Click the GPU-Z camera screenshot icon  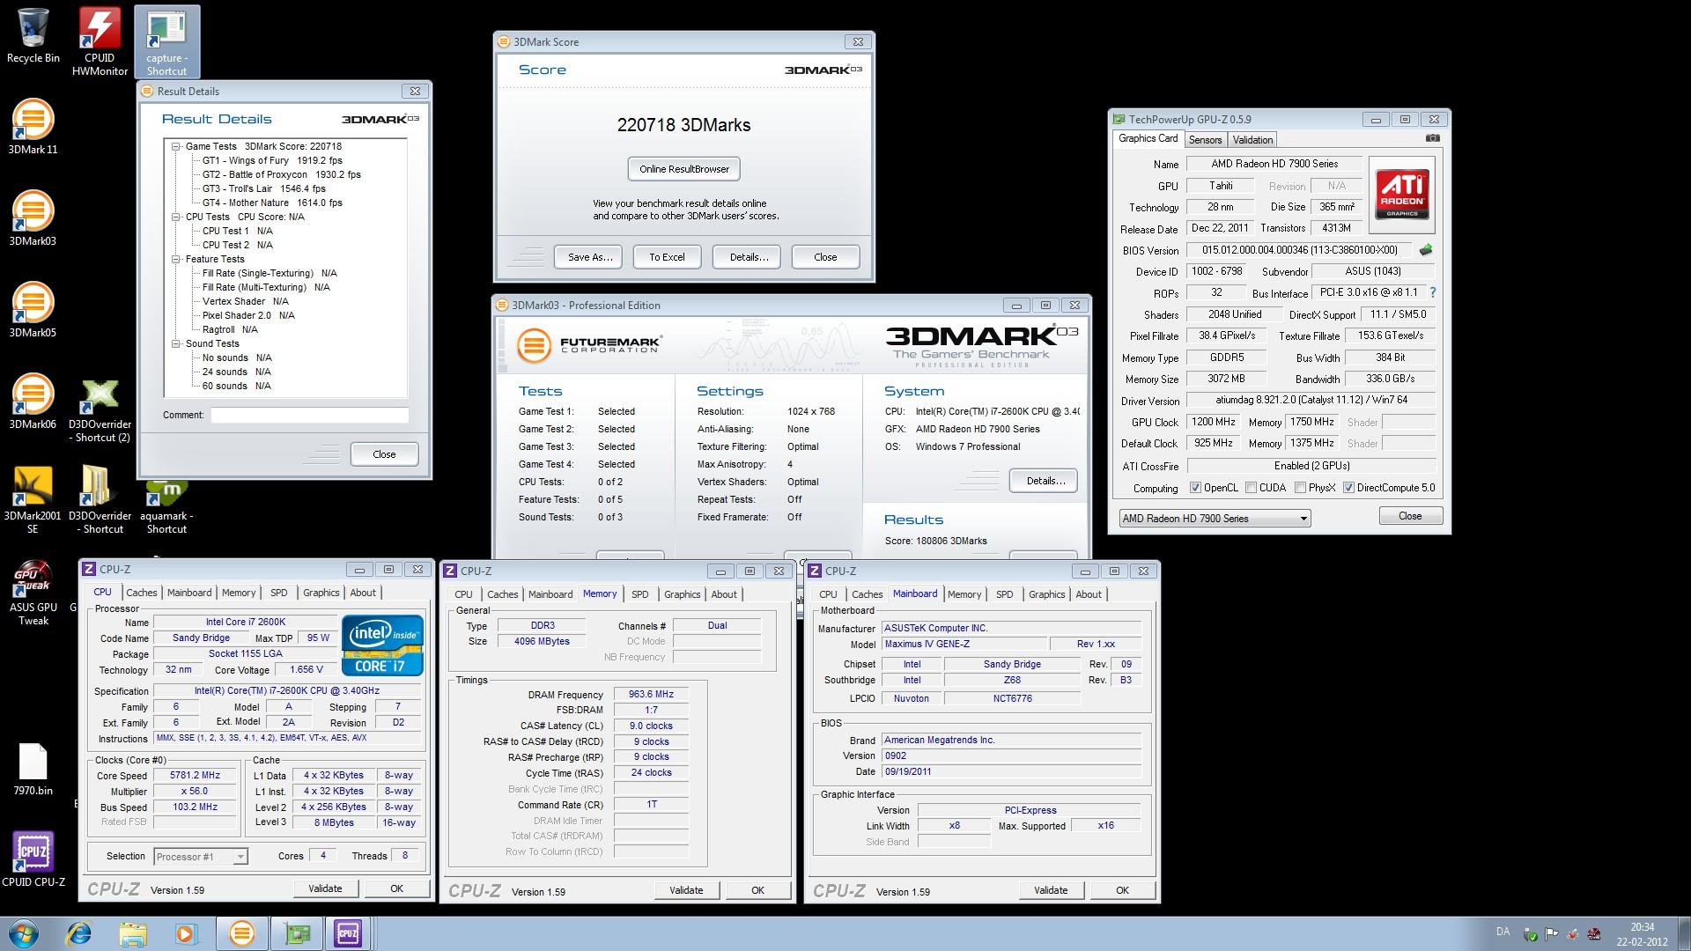(1433, 138)
